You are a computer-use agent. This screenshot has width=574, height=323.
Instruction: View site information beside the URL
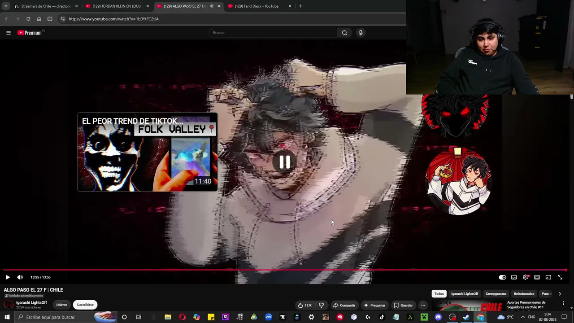63,19
